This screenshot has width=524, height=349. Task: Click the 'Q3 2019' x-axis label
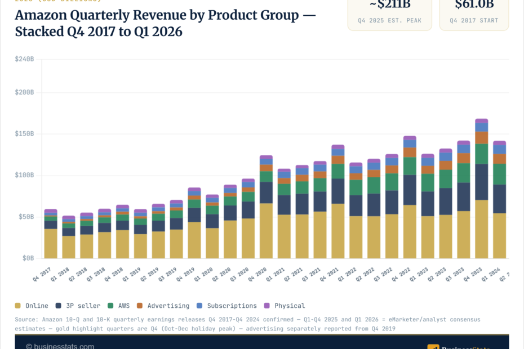(167, 274)
